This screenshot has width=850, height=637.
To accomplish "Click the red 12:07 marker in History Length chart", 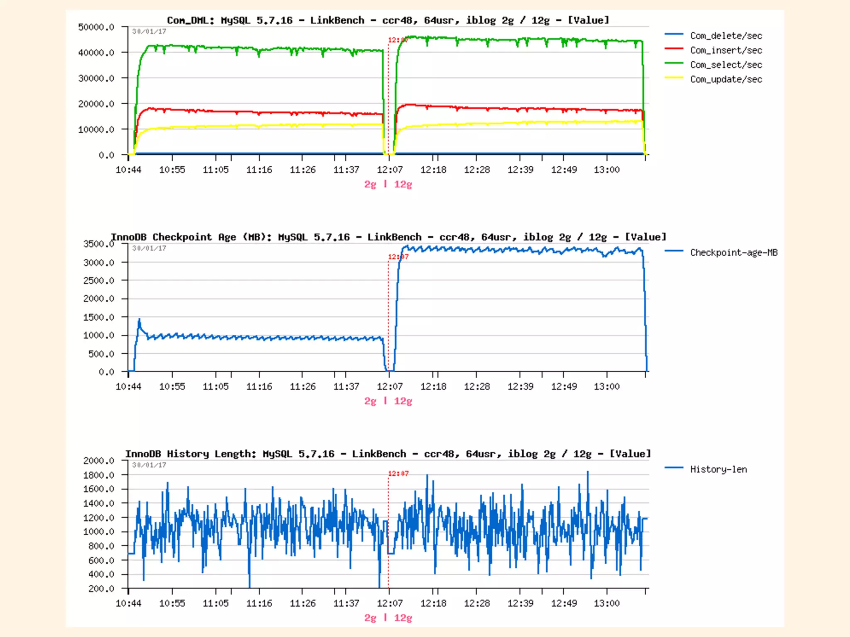I will pyautogui.click(x=398, y=474).
